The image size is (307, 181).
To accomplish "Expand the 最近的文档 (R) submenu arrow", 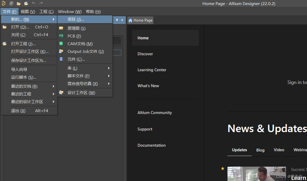I will pos(53,86).
